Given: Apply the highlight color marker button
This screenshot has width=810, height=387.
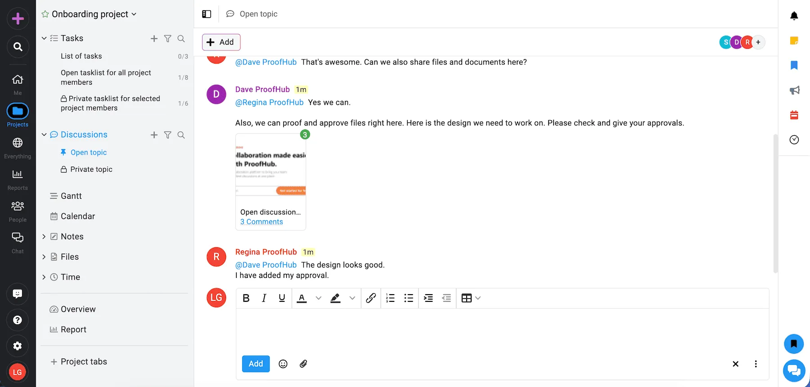Looking at the screenshot, I should pos(335,298).
